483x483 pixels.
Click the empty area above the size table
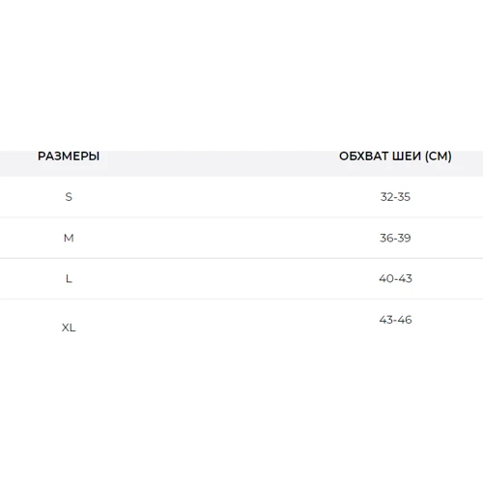(x=241, y=75)
